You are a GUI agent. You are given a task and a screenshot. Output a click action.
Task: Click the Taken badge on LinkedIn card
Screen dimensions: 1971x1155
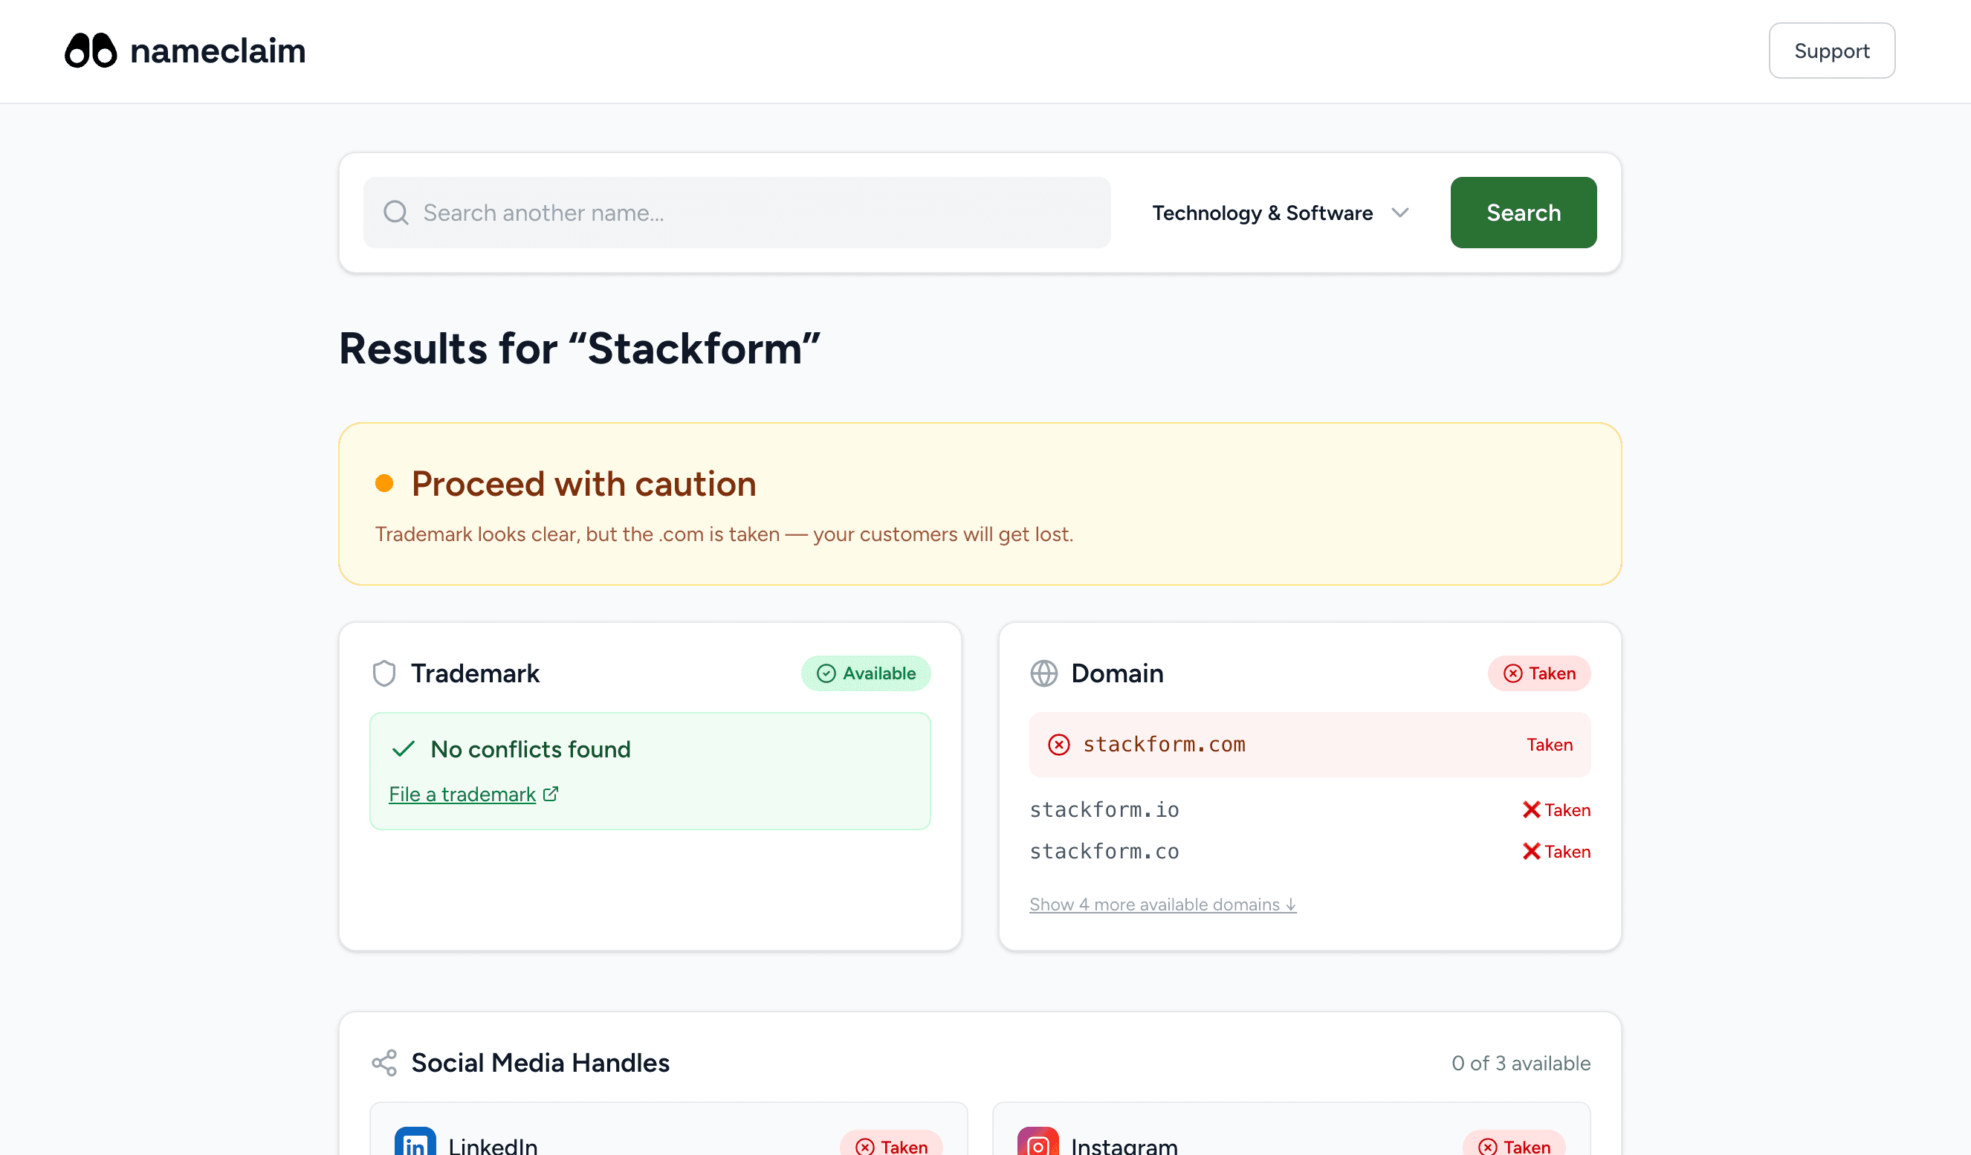tap(891, 1143)
